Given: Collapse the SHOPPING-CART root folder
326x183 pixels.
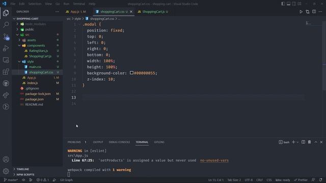Looking at the screenshot, I should point(14,19).
